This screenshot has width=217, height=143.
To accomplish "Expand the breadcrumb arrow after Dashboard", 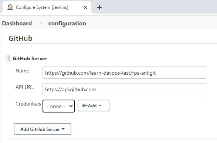I will point(41,23).
